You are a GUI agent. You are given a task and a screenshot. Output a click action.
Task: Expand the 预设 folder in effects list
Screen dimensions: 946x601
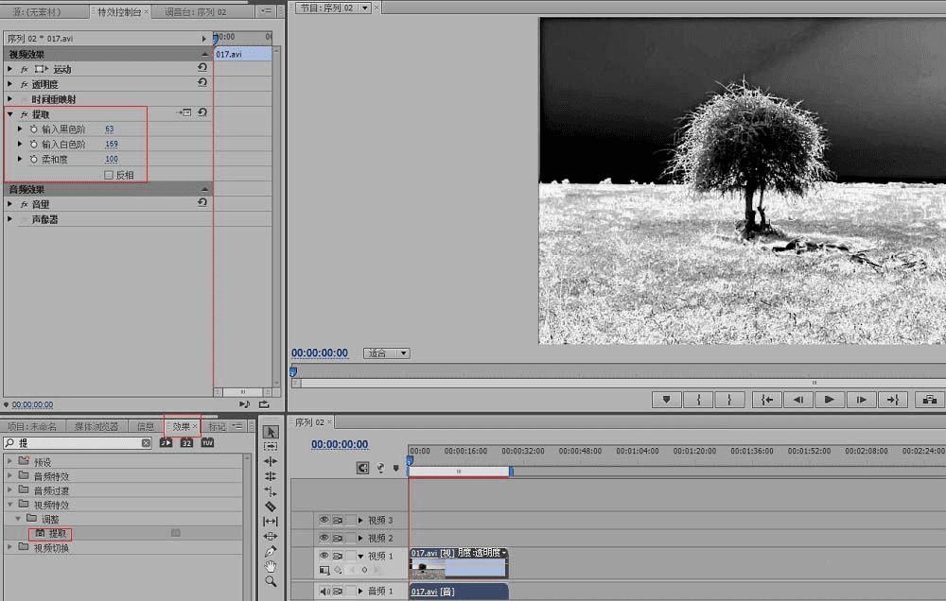pyautogui.click(x=9, y=462)
